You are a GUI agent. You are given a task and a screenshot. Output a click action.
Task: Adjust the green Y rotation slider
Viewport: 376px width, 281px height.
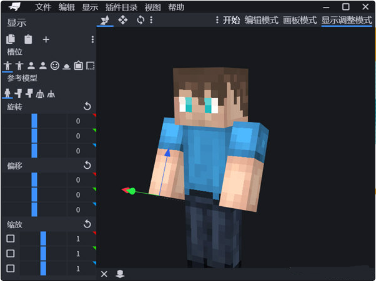tap(35, 136)
